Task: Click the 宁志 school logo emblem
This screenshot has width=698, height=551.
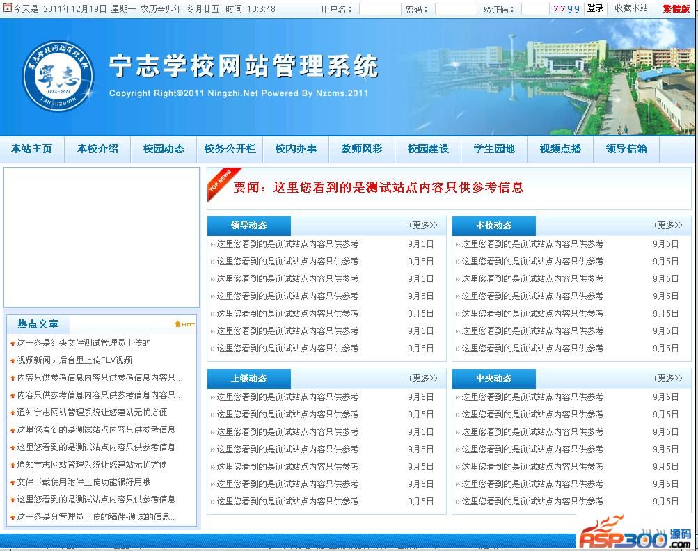Action: (58, 78)
